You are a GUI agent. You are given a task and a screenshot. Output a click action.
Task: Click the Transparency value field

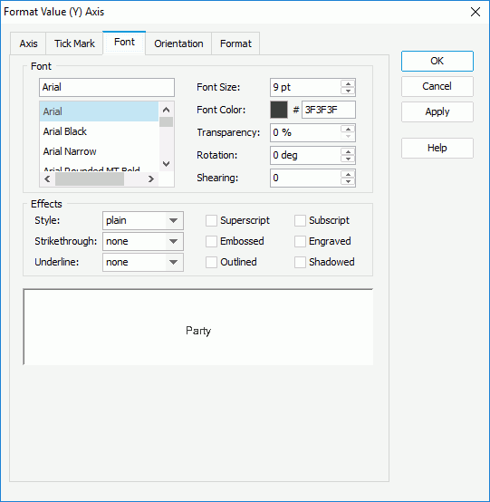coord(305,132)
